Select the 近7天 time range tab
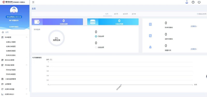This screenshot has width=207, height=97. (x=116, y=14)
